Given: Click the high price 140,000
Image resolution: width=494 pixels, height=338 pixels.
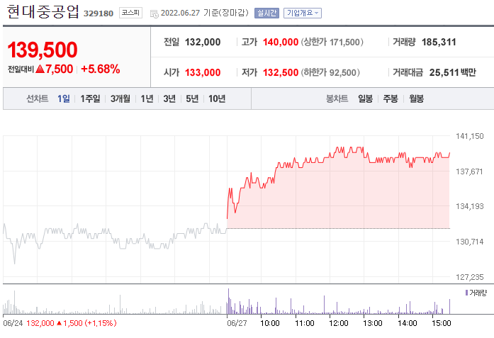Looking at the screenshot, I should (281, 43).
